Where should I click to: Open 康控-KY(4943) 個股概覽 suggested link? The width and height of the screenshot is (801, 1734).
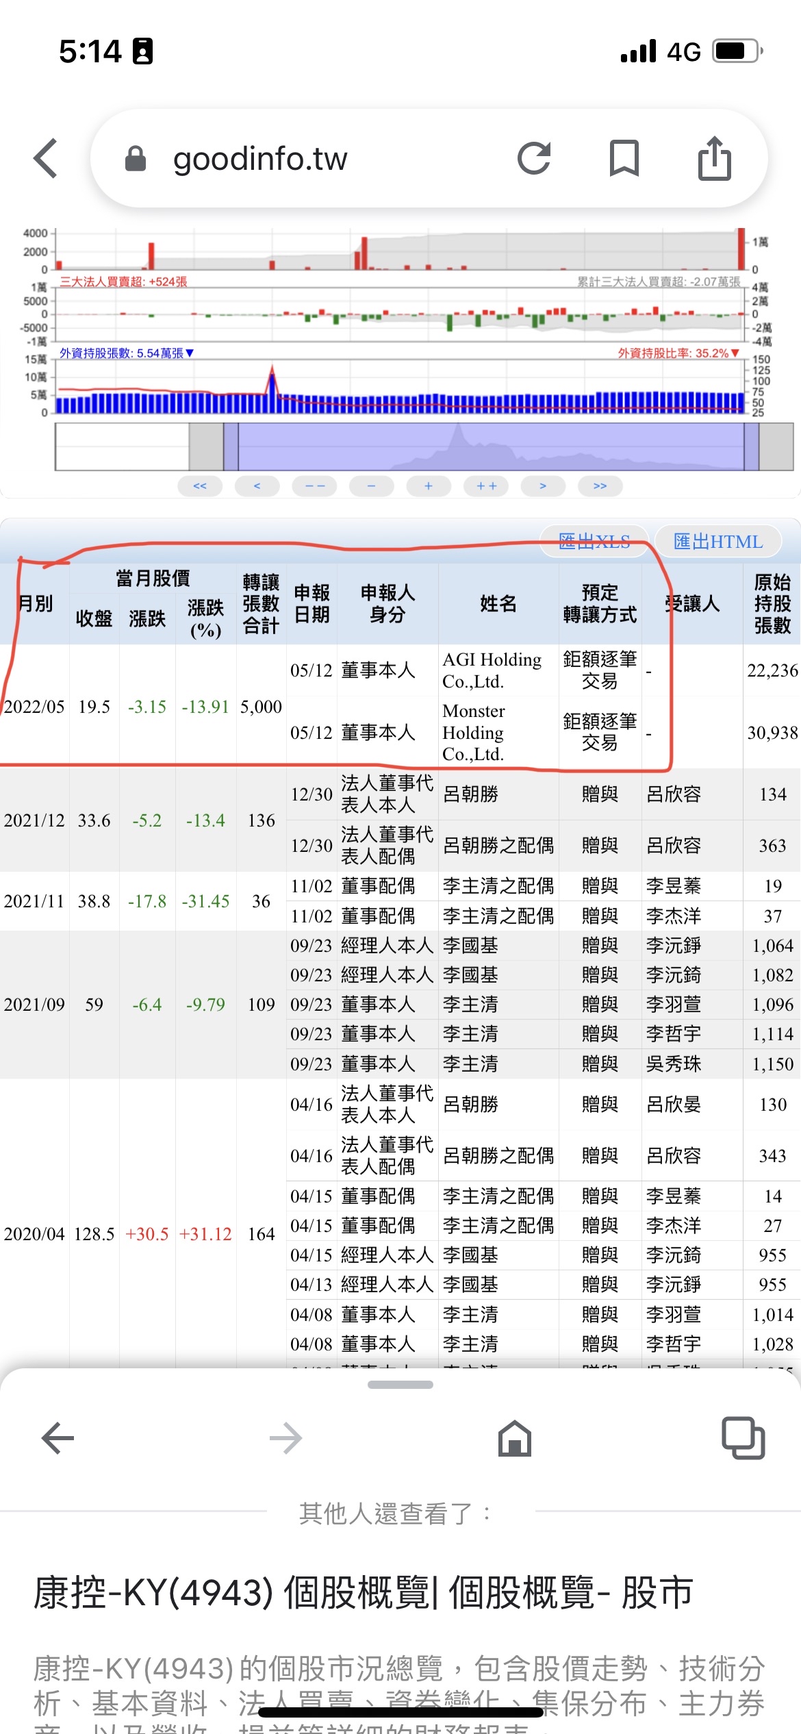point(363,1592)
